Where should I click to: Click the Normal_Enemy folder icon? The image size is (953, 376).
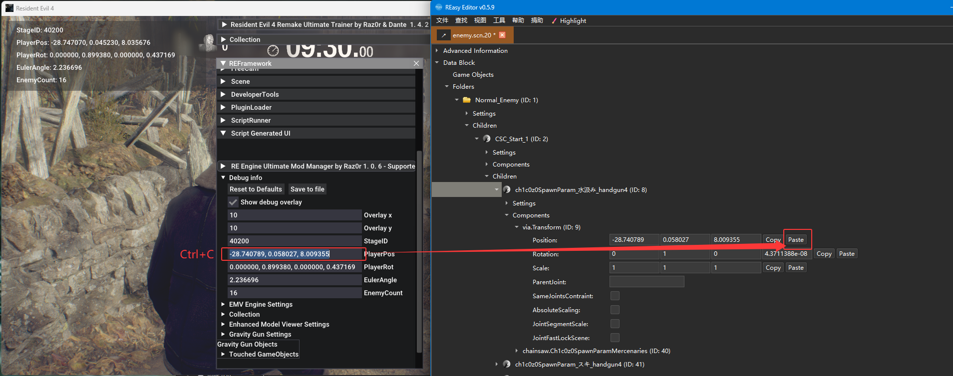(x=467, y=100)
